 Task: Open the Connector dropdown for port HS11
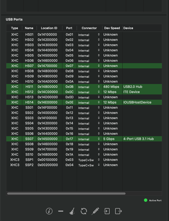click(89, 87)
